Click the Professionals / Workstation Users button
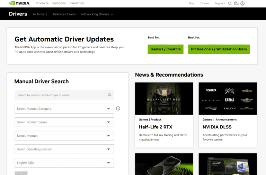The image size is (266, 175). click(x=219, y=49)
